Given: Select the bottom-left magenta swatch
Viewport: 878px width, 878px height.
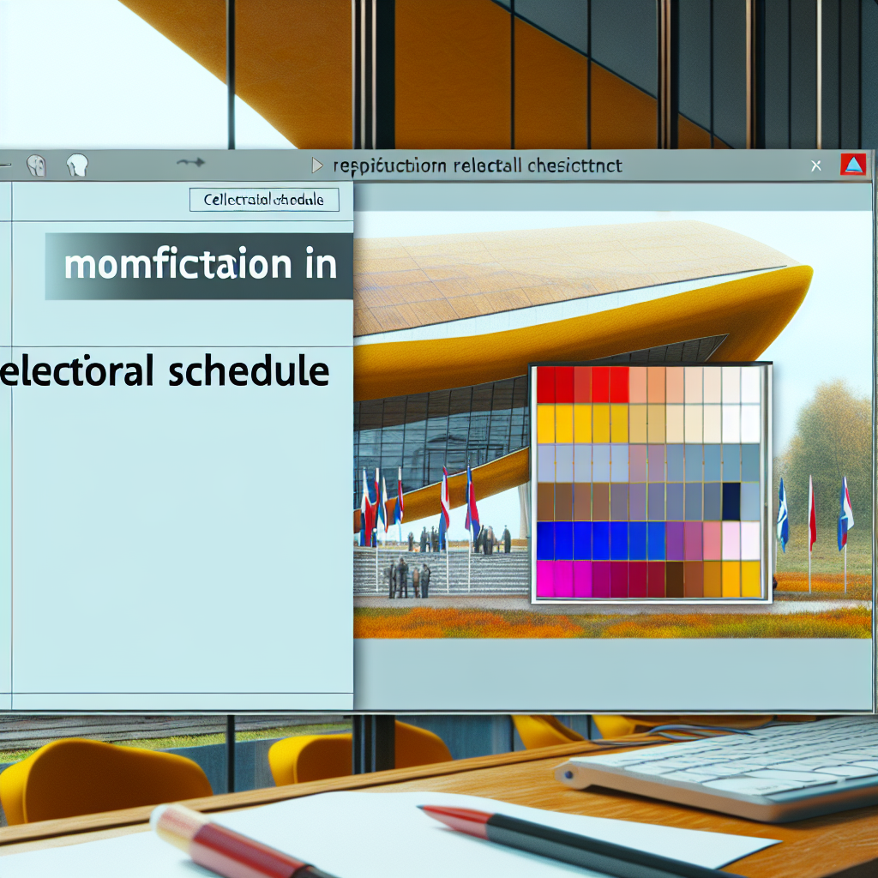Looking at the screenshot, I should click(x=545, y=578).
